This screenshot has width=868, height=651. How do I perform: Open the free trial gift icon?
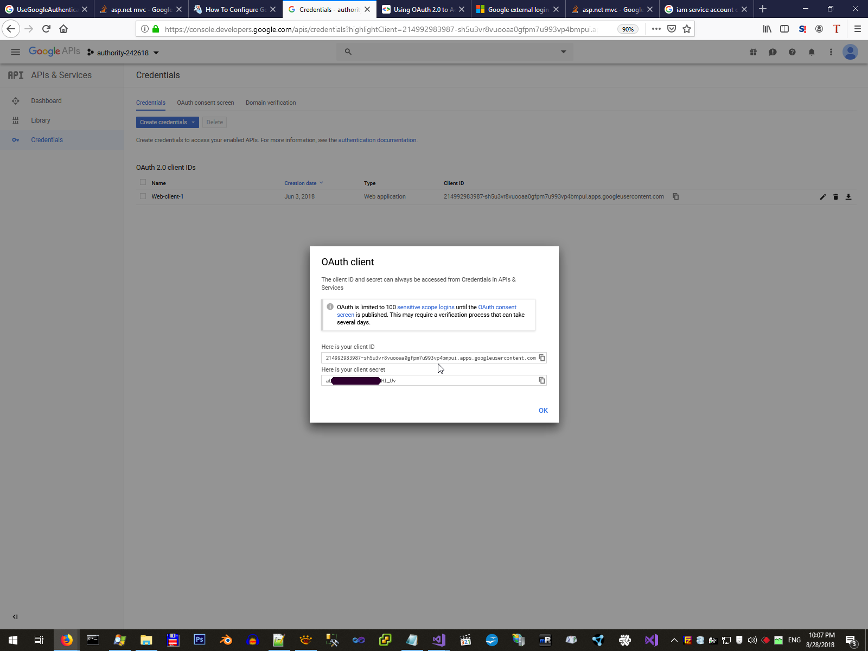click(x=753, y=52)
